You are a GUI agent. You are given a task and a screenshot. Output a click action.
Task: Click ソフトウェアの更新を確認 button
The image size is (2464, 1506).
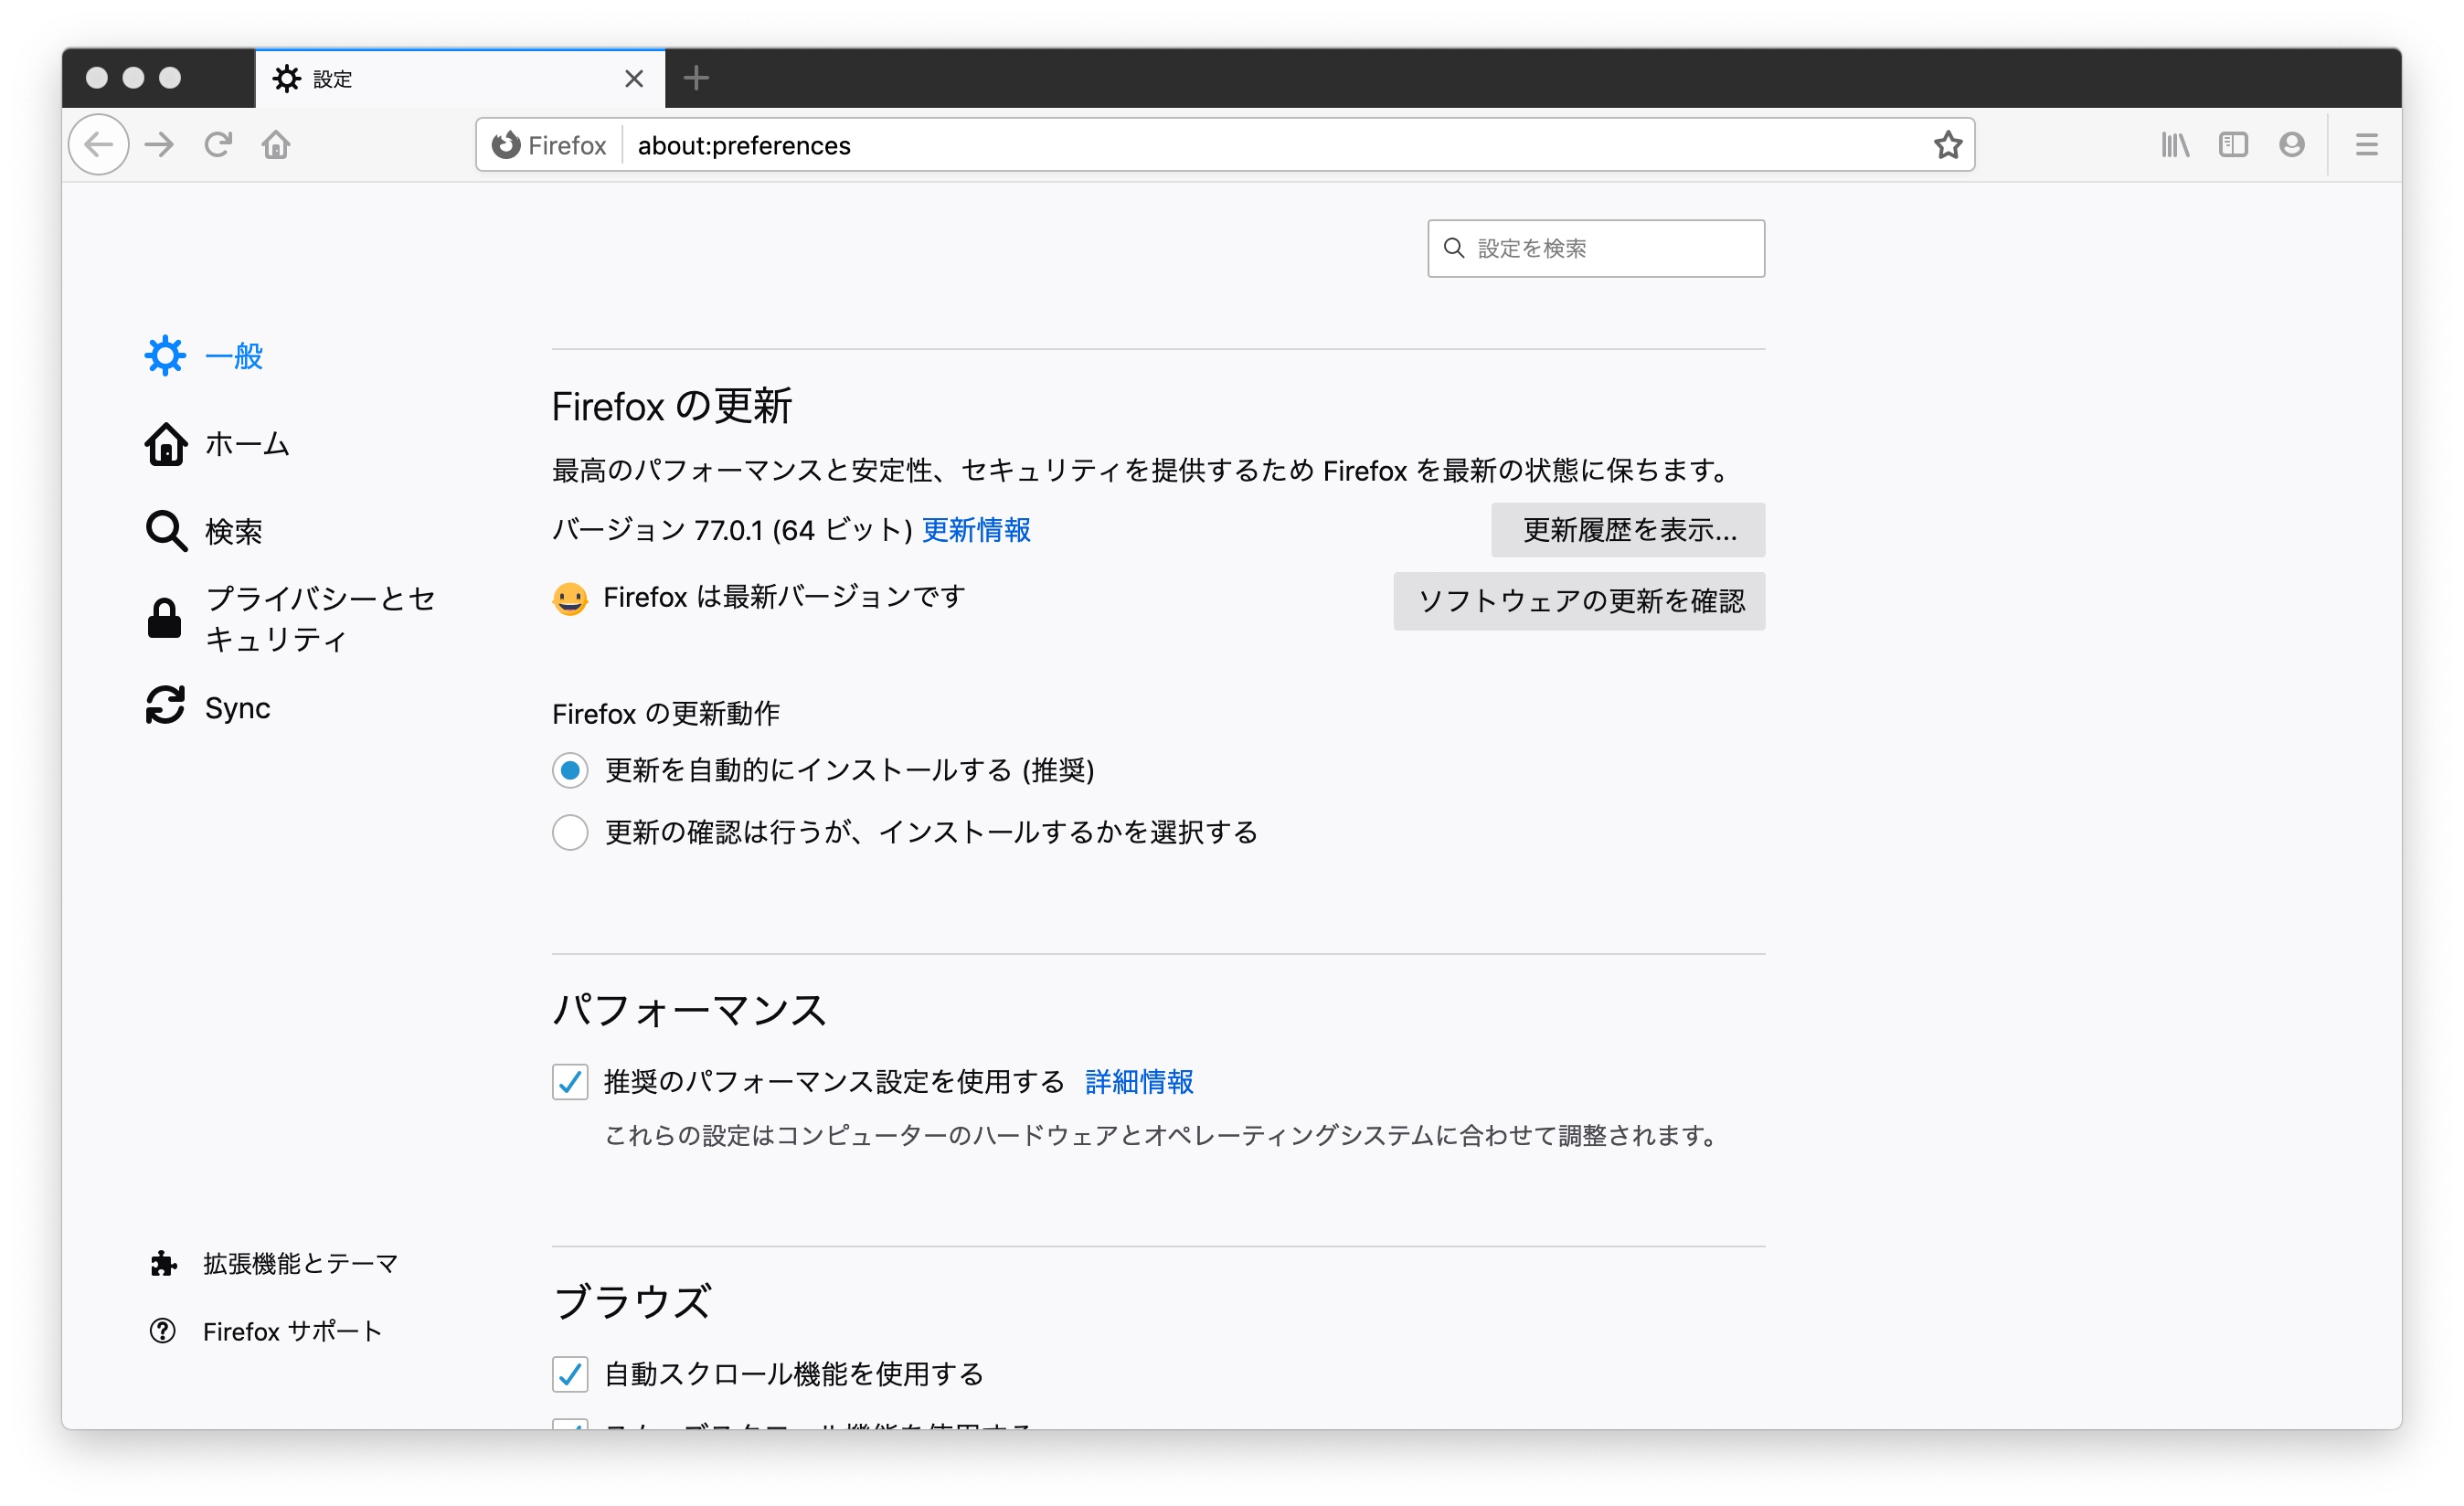pos(1579,601)
